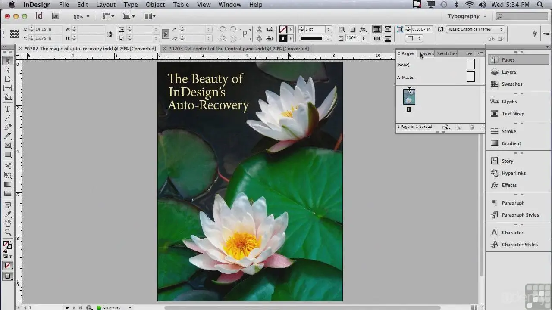
Task: Open the Layout menu
Action: coord(106,5)
